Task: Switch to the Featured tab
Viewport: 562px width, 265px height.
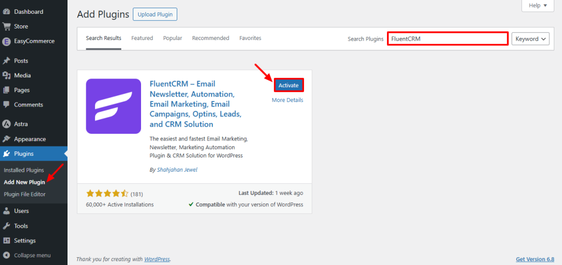Action: tap(142, 38)
